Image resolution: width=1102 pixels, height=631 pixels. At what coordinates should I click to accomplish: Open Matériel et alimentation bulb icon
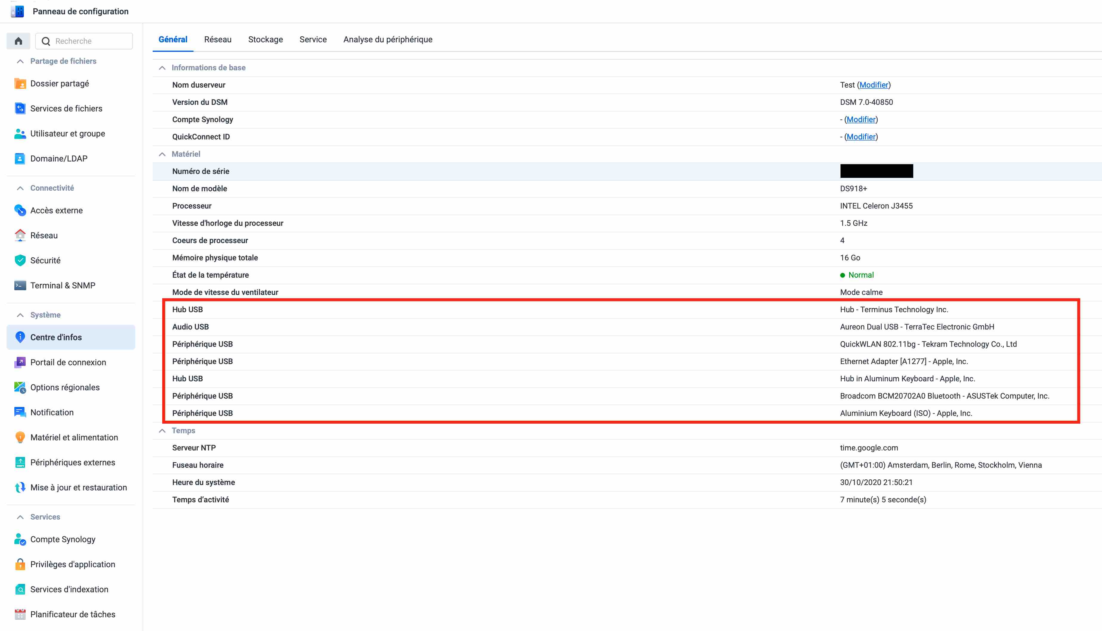(20, 437)
